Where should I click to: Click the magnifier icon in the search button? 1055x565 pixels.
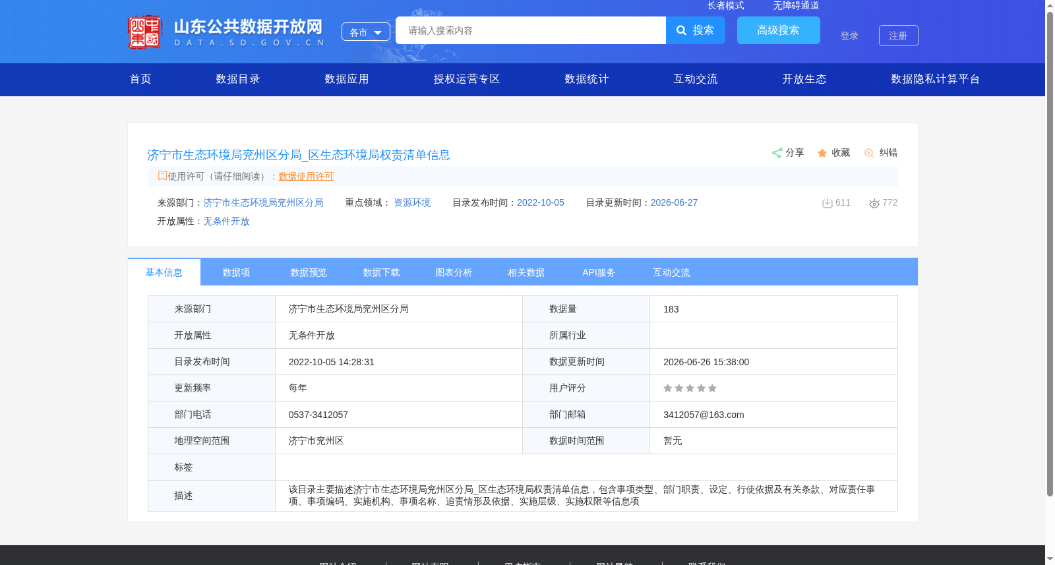[682, 30]
